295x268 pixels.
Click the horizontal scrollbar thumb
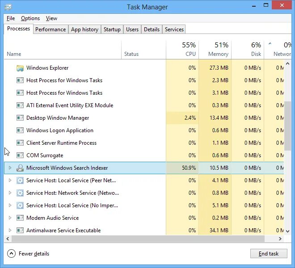coord(138,239)
